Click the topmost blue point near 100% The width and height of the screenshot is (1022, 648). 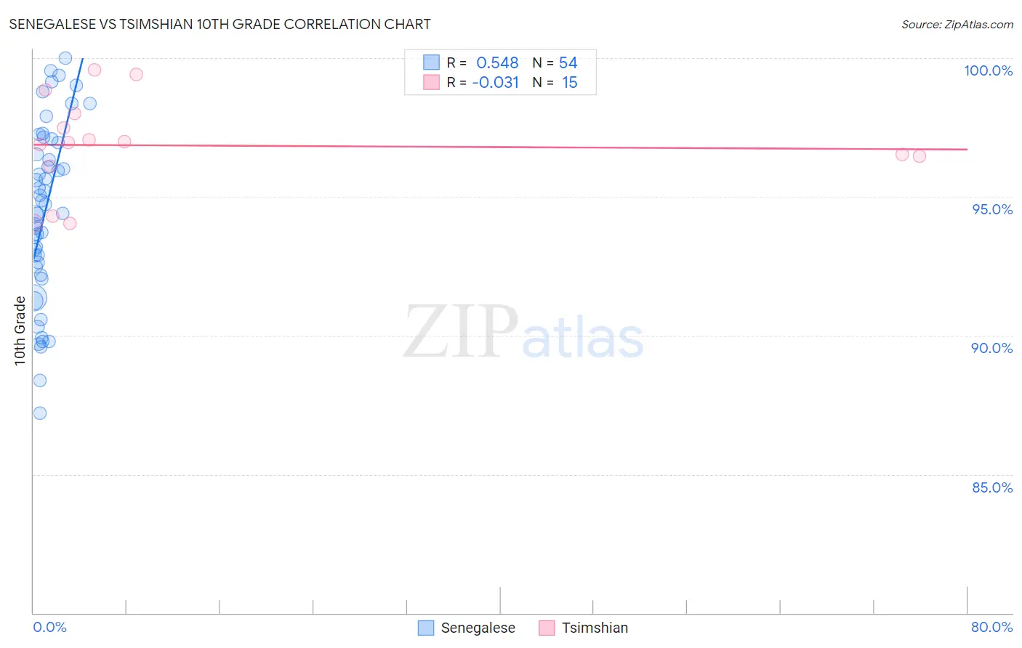pos(65,58)
